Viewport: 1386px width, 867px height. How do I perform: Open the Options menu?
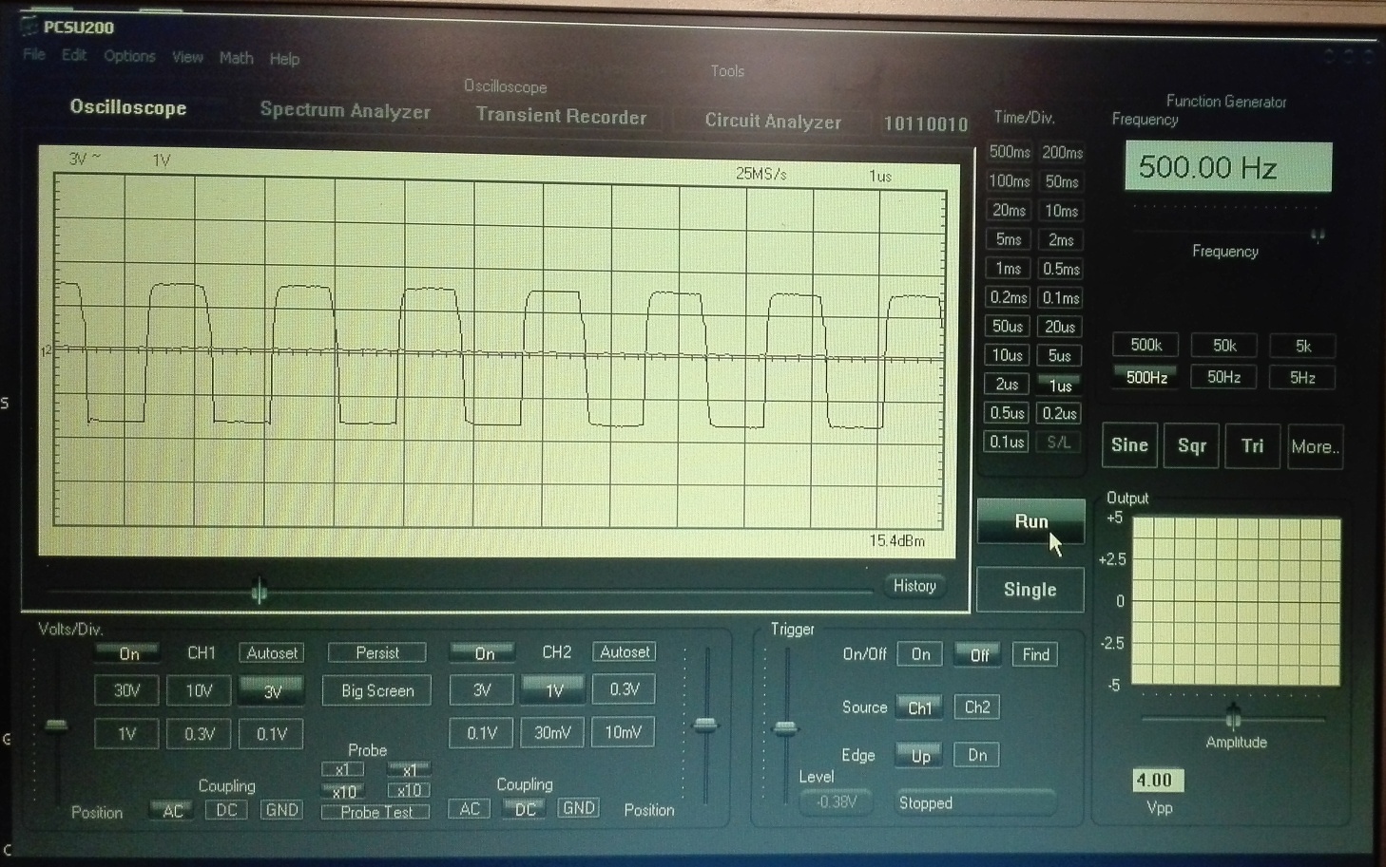point(129,57)
